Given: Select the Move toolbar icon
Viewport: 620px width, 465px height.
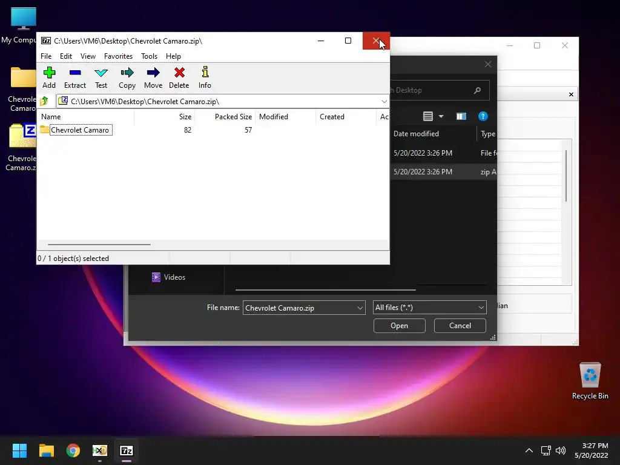Looking at the screenshot, I should click(153, 77).
